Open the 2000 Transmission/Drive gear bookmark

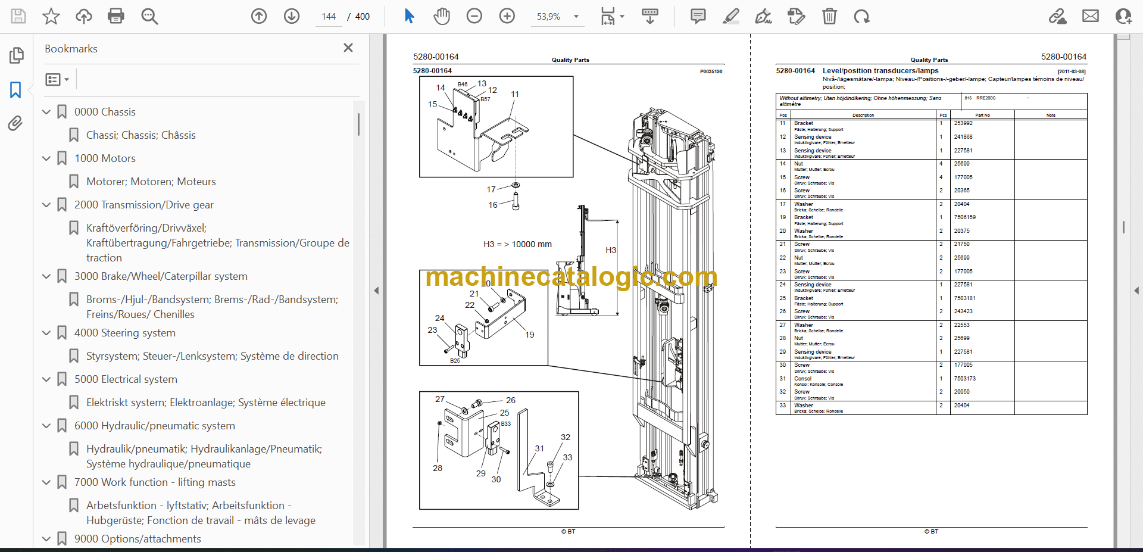click(144, 205)
